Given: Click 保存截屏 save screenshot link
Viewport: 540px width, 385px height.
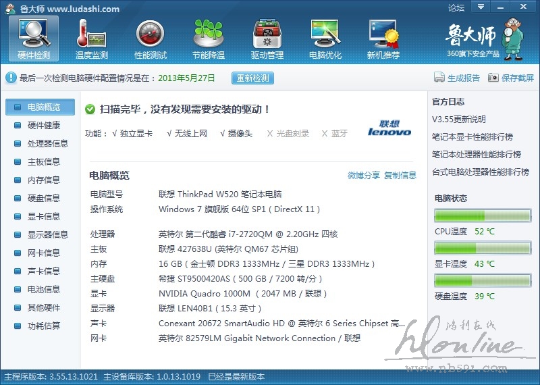Looking at the screenshot, I should [x=518, y=78].
